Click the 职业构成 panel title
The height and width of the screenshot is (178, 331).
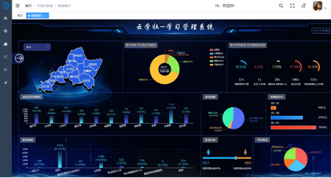click(x=28, y=140)
